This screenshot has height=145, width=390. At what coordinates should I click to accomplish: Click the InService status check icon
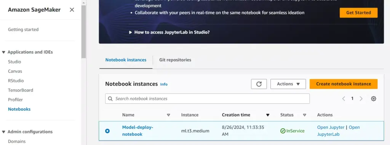click(283, 131)
